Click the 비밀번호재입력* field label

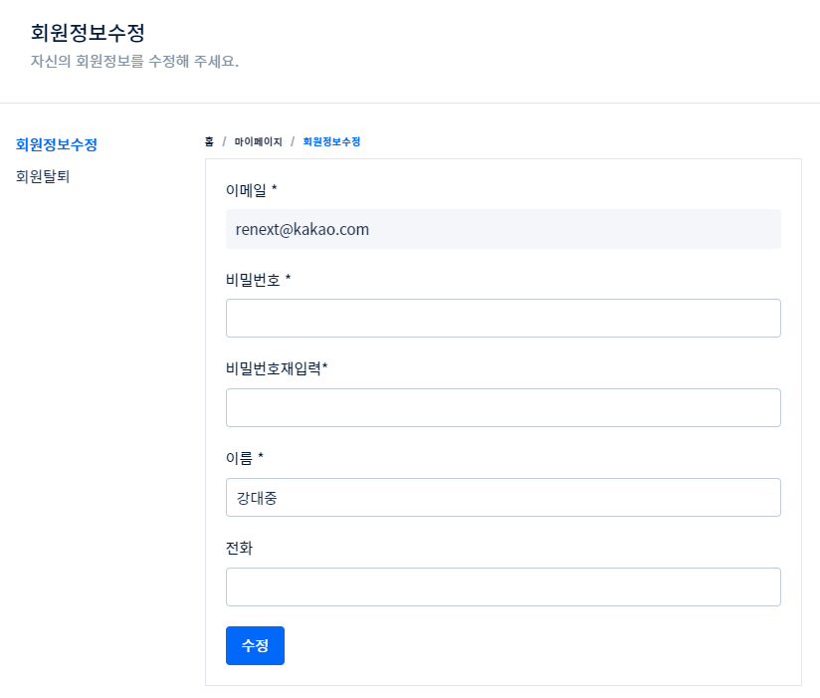click(x=277, y=368)
